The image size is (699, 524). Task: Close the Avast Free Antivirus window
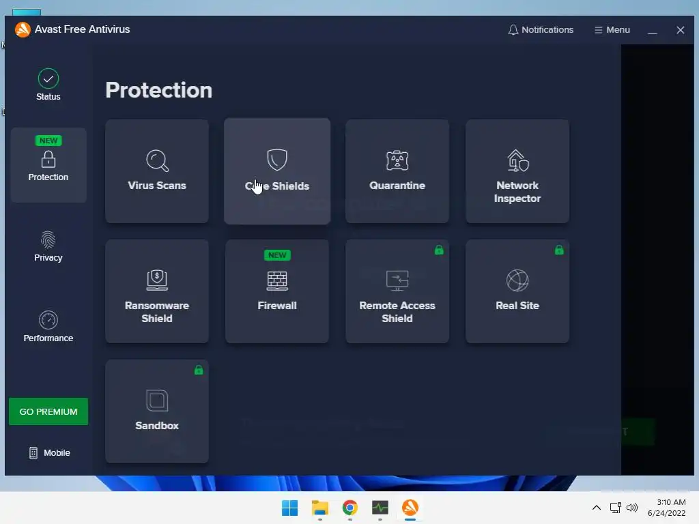(681, 30)
